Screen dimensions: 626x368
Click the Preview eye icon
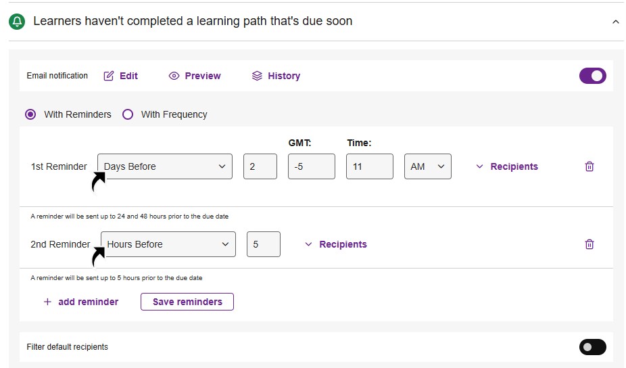(x=174, y=76)
